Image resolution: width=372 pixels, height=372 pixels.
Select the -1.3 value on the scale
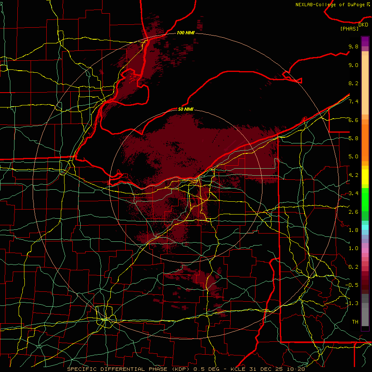[352, 303]
